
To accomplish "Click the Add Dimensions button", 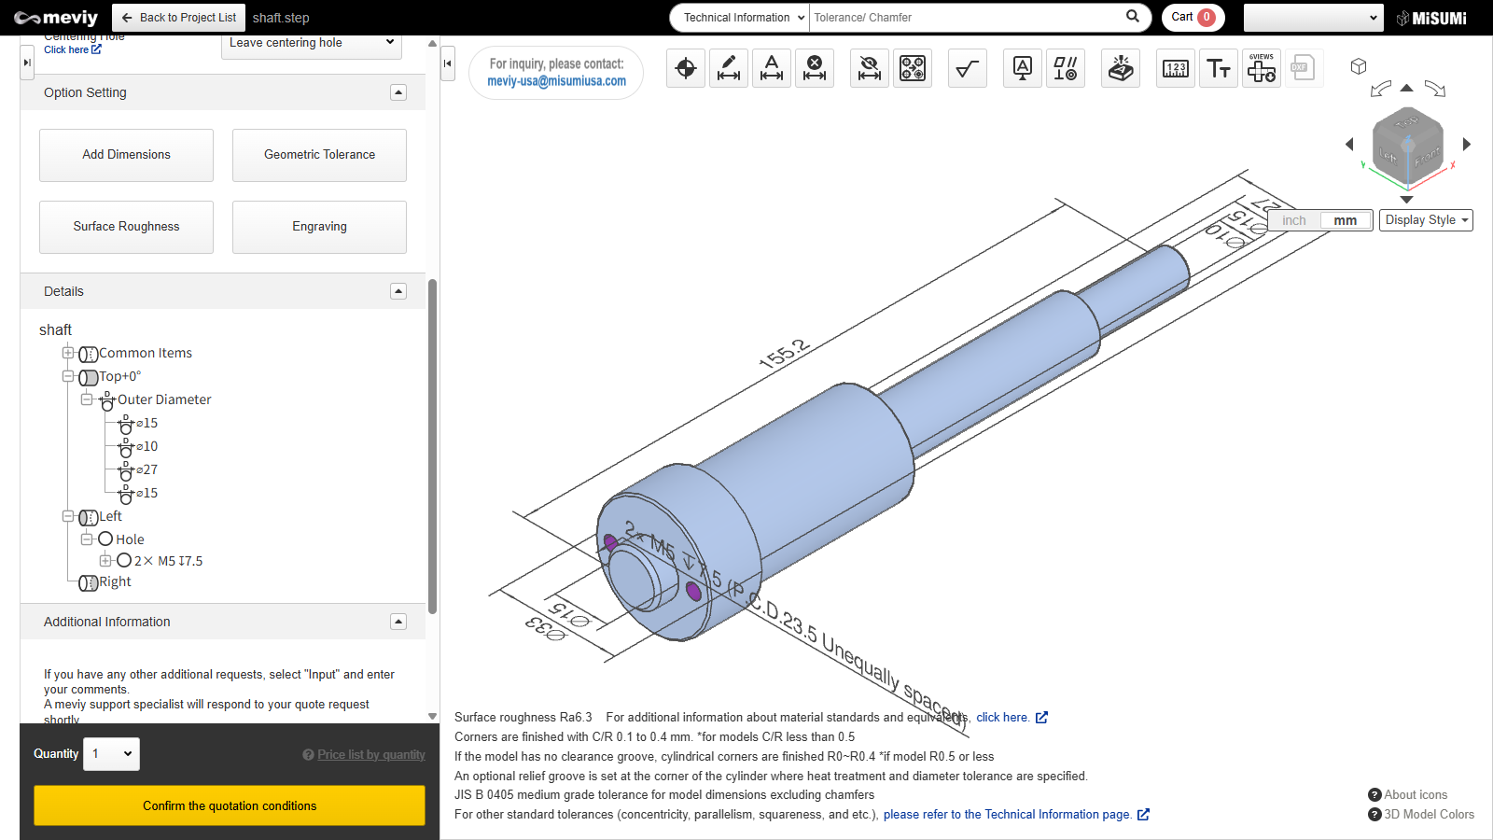I will coord(126,155).
